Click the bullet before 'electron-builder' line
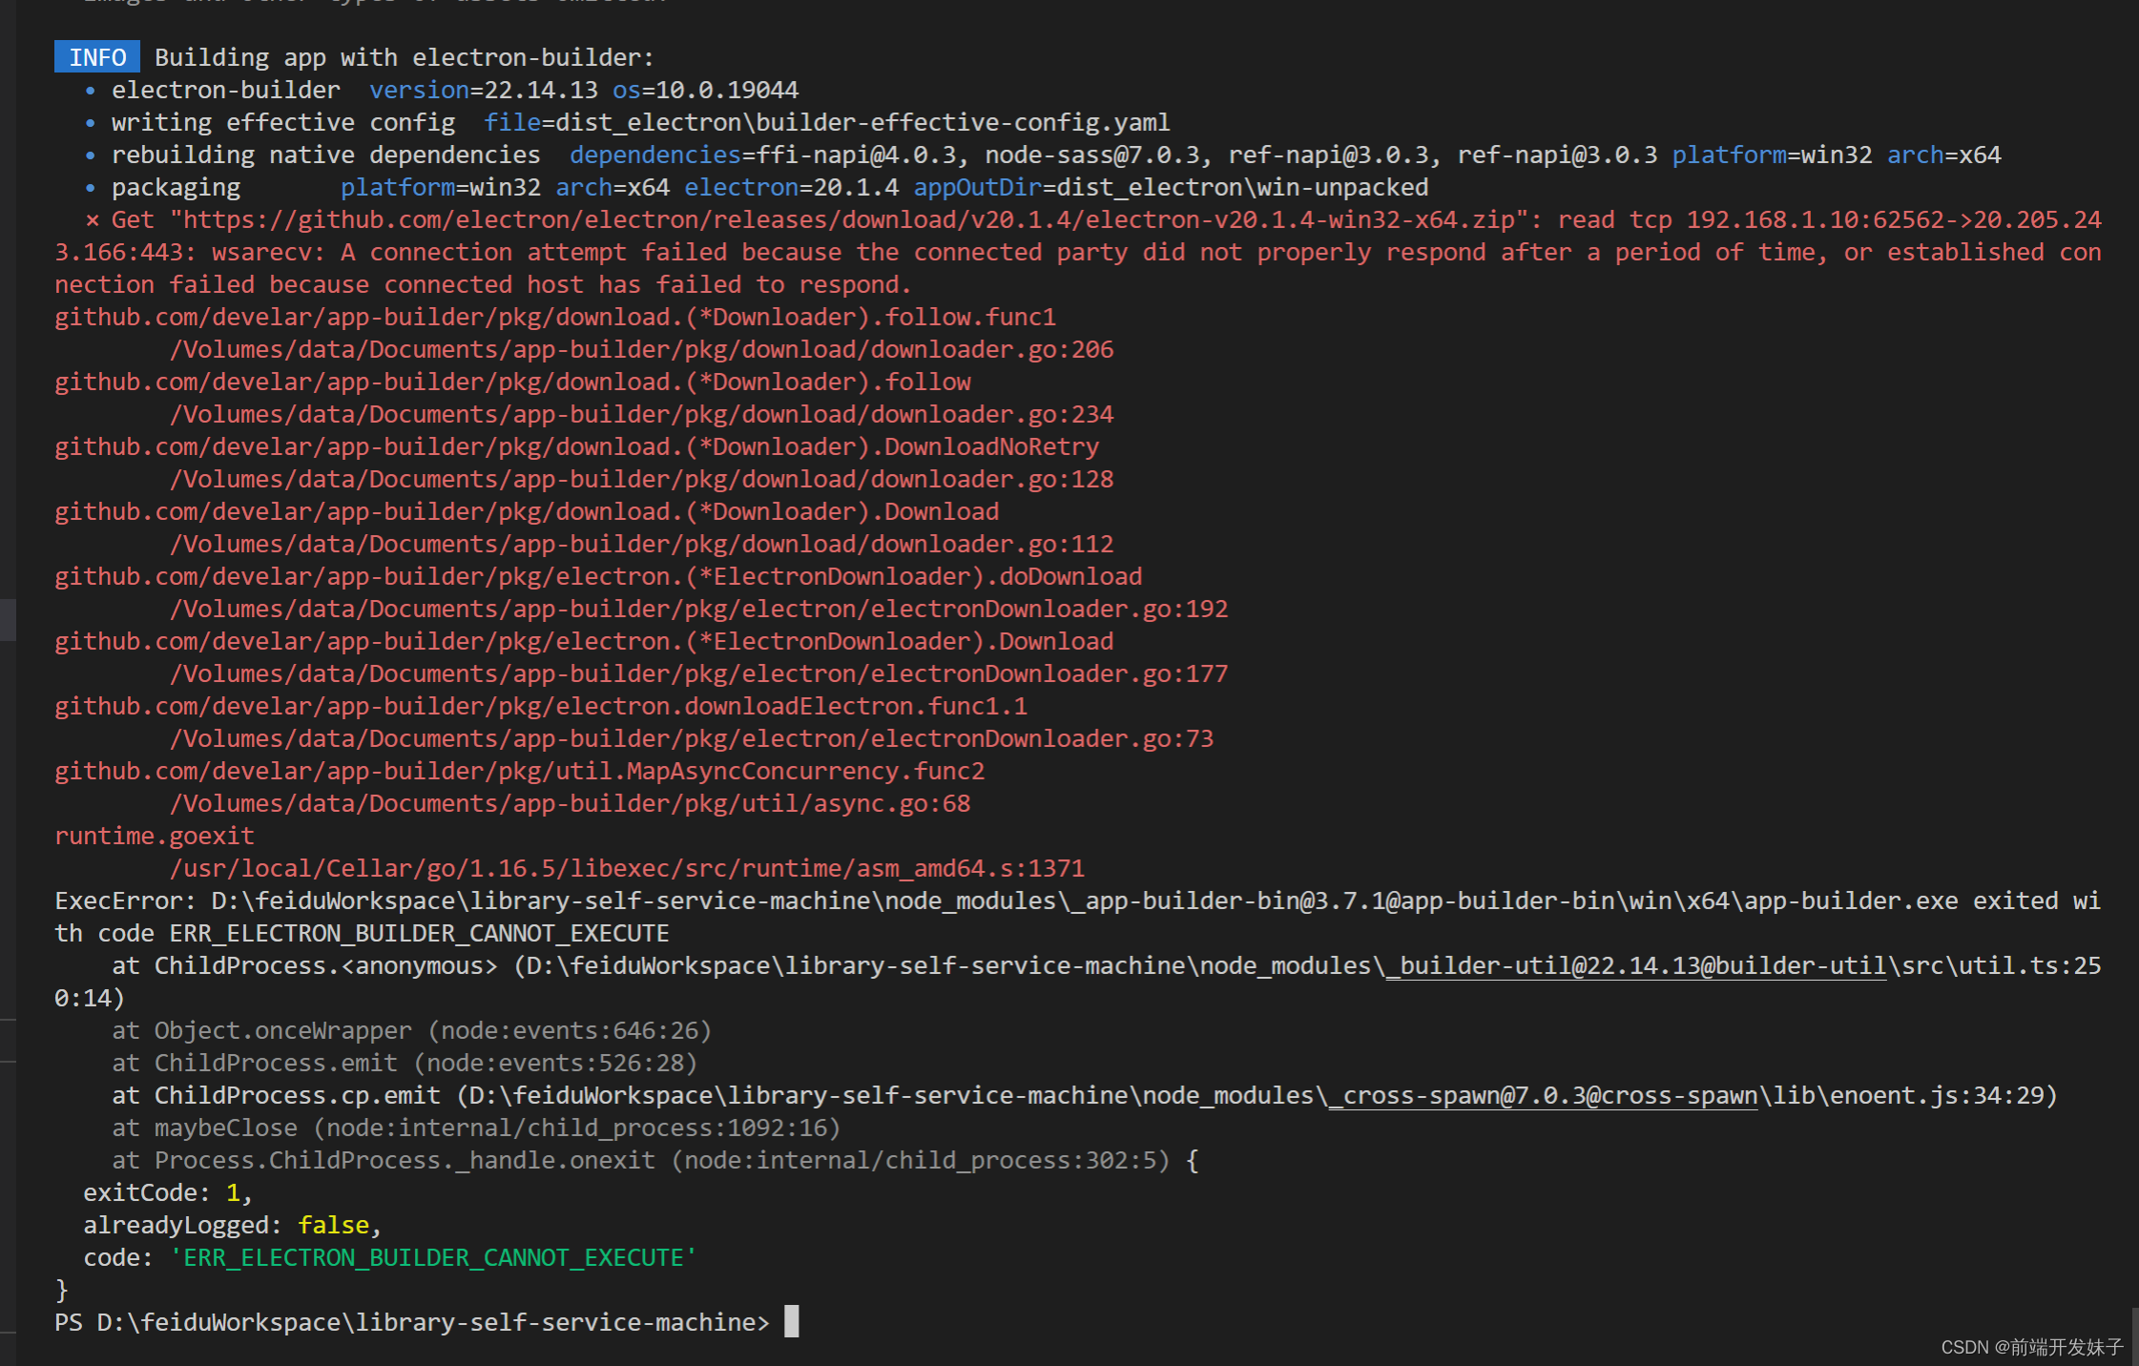2139x1366 pixels. [91, 91]
